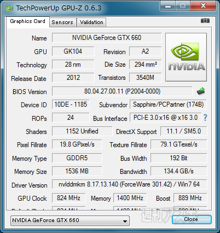The width and height of the screenshot is (220, 233).
Task: Select the Bandwidth value '134.4 GB/s'
Action: [x=179, y=171]
